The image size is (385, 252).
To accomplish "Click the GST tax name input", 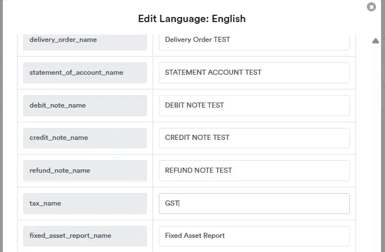I will tap(253, 203).
